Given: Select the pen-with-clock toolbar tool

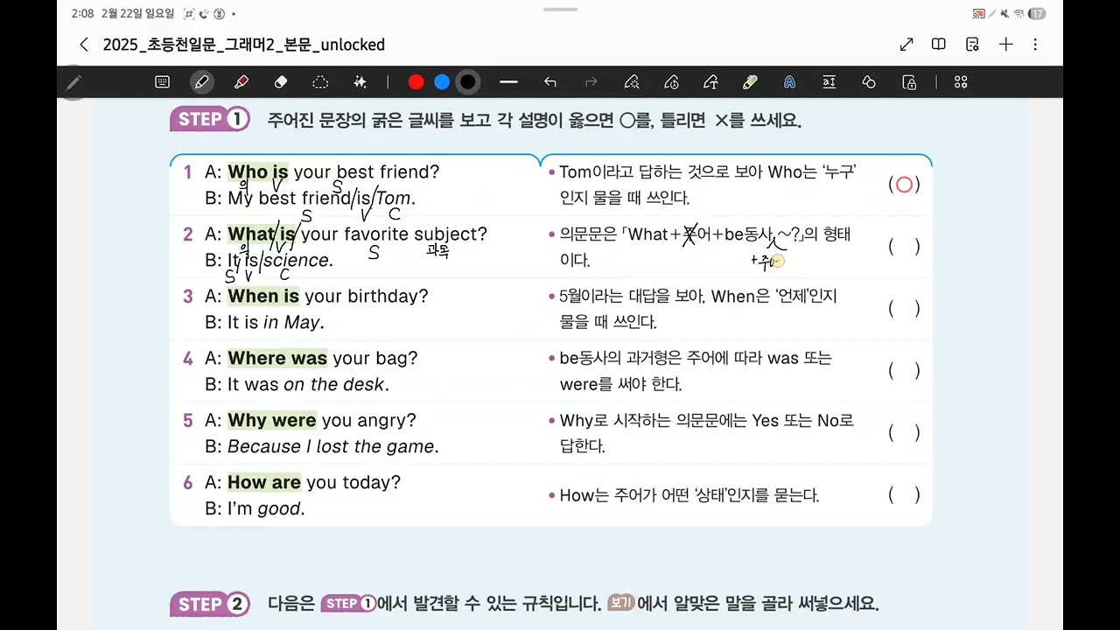Looking at the screenshot, I should [x=671, y=82].
